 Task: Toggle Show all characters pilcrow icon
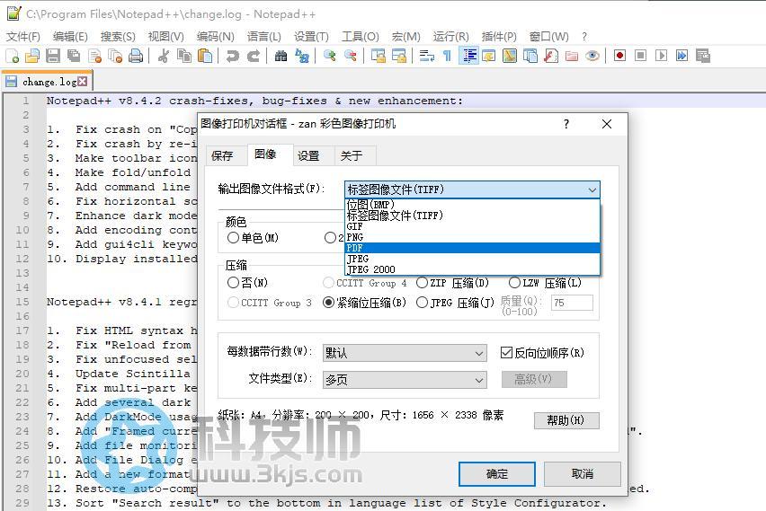pos(447,56)
